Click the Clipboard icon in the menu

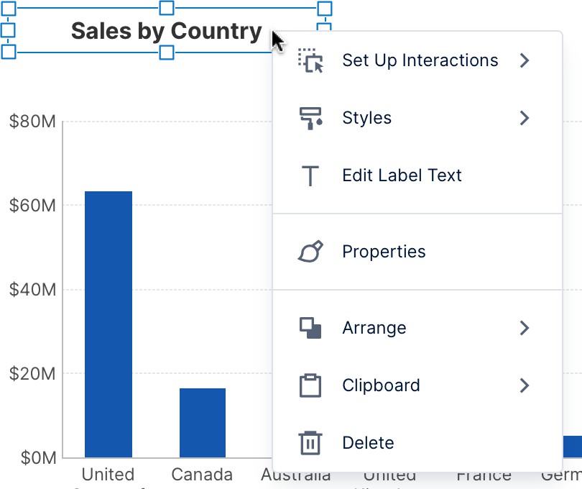[x=309, y=385]
